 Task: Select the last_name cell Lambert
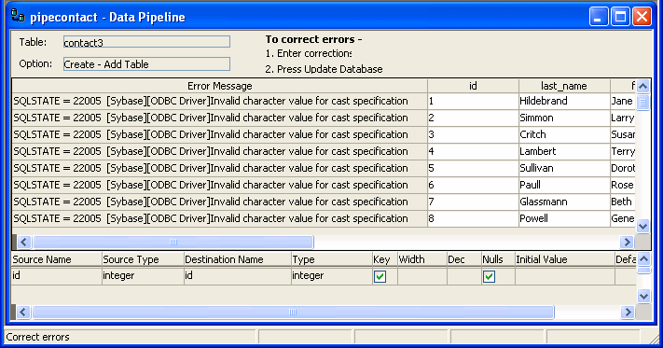click(564, 151)
